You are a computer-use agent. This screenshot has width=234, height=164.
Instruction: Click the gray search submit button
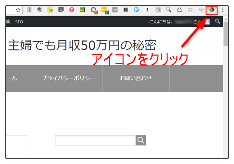pyautogui.click(x=141, y=140)
